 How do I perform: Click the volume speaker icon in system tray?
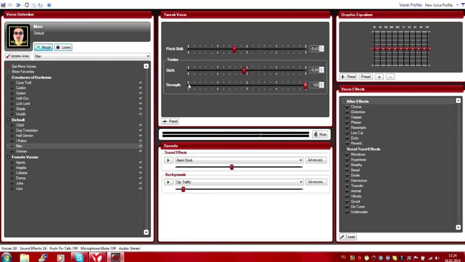[x=437, y=258]
